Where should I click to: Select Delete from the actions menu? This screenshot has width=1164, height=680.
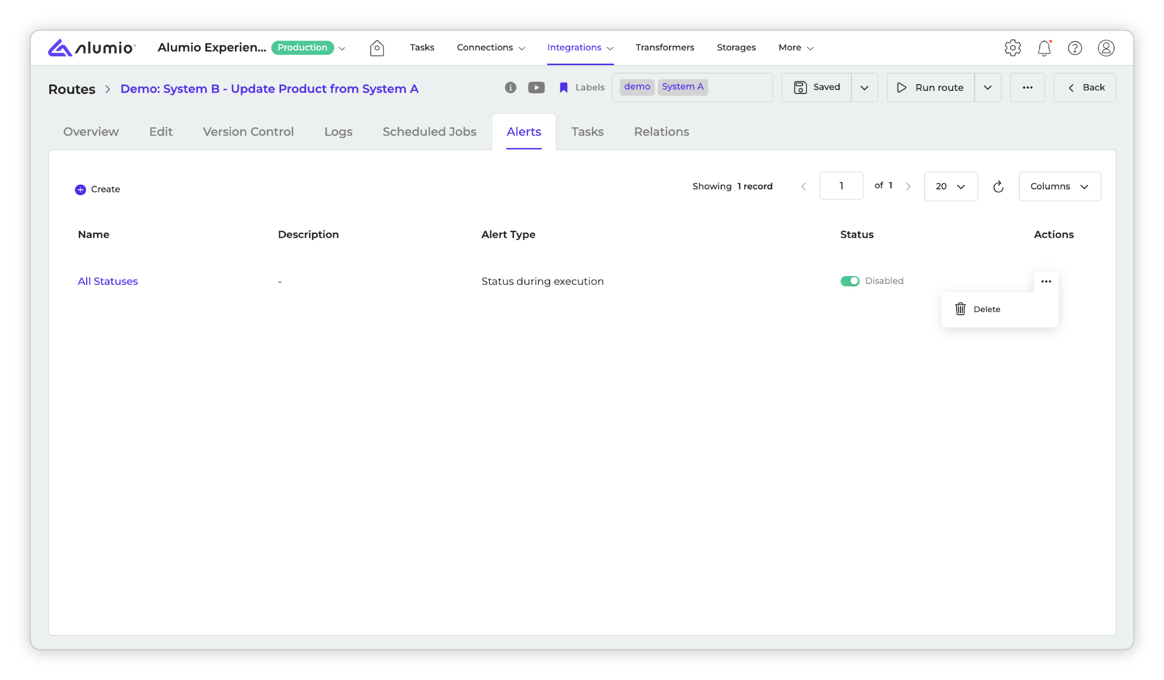pyautogui.click(x=986, y=309)
